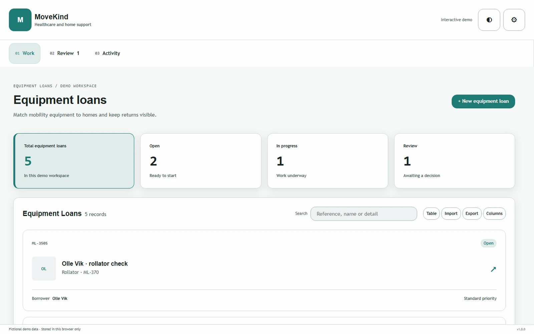
Task: Click the OL avatar for Olle Vik
Action: click(x=44, y=269)
